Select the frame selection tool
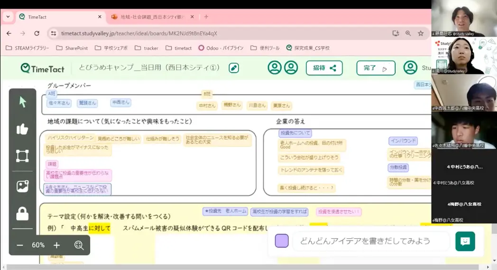This screenshot has width=497, height=270. [x=22, y=156]
